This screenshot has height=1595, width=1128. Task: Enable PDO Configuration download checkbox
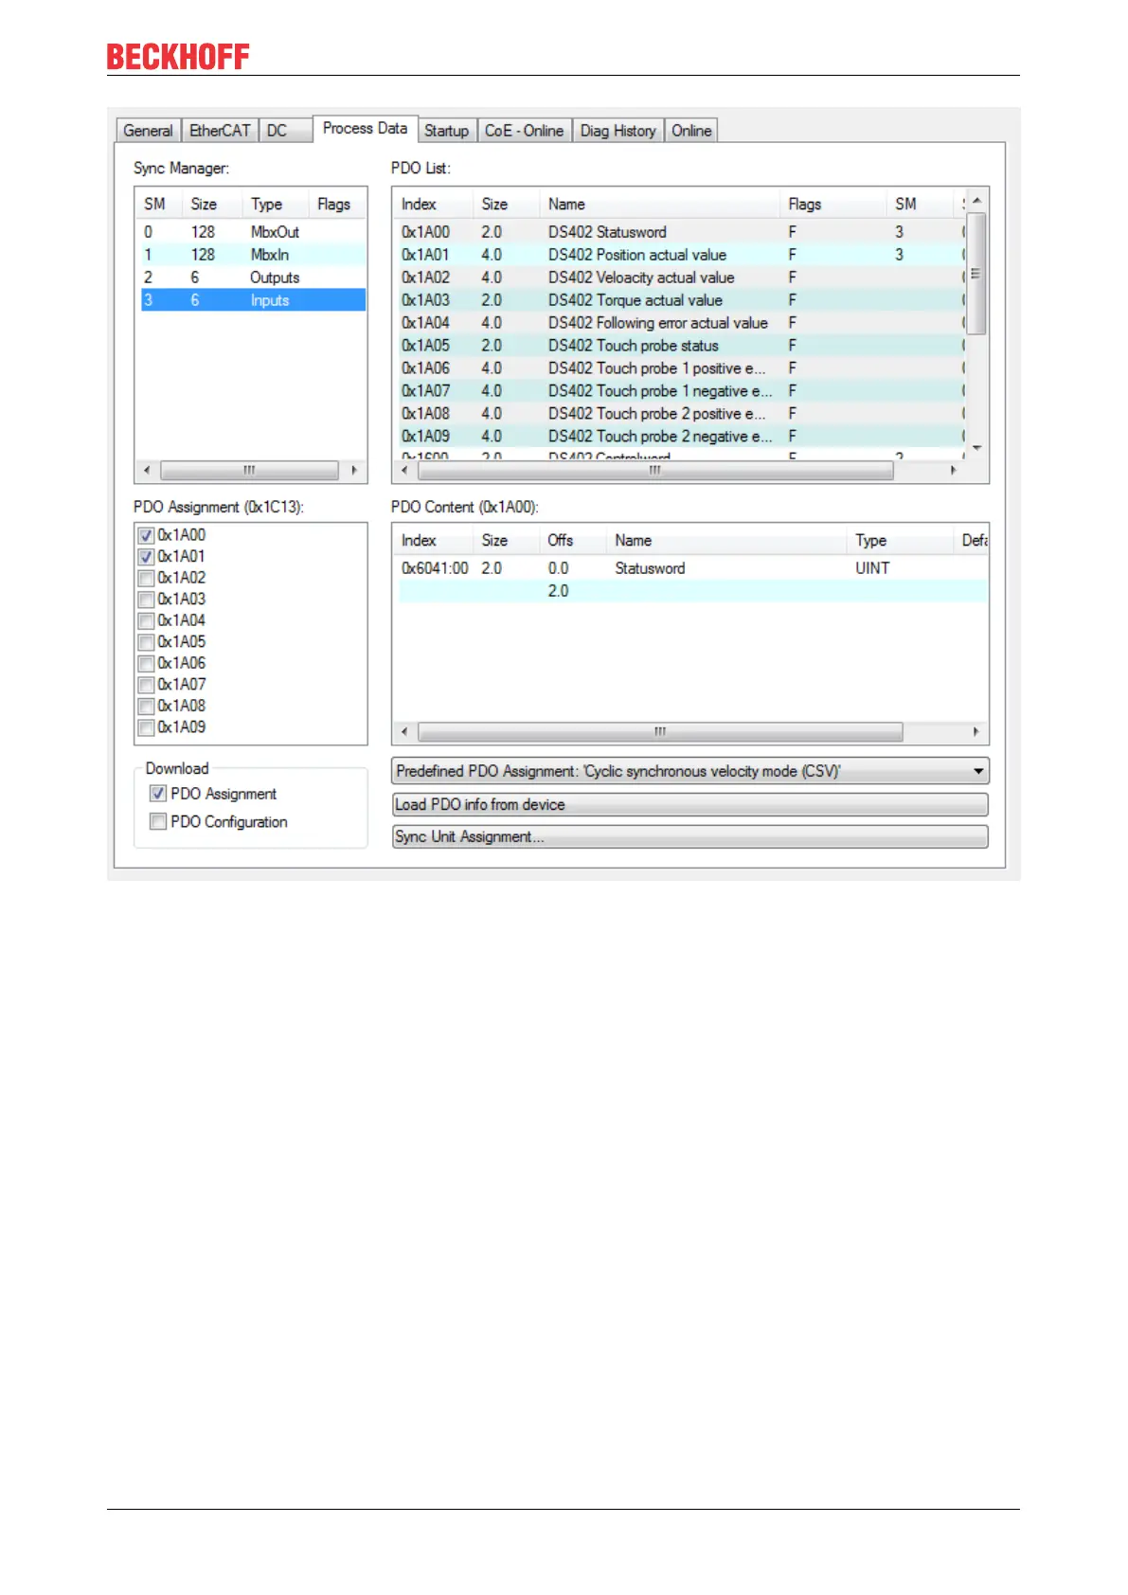coord(158,822)
